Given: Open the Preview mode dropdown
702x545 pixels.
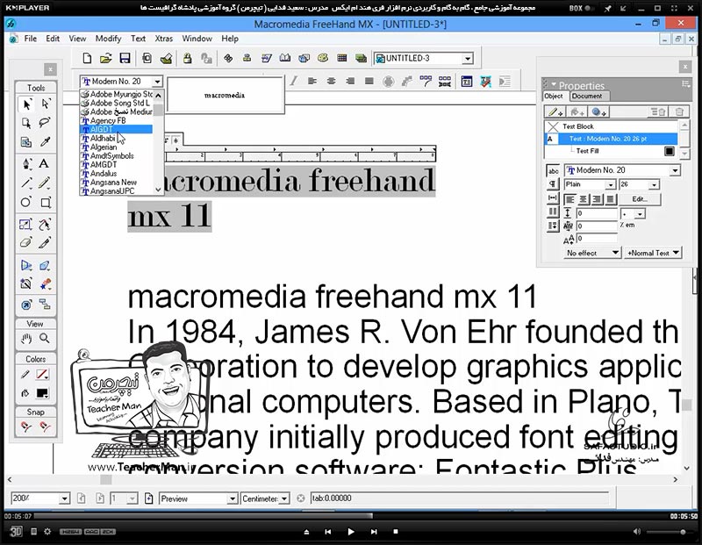Looking at the screenshot, I should click(232, 498).
